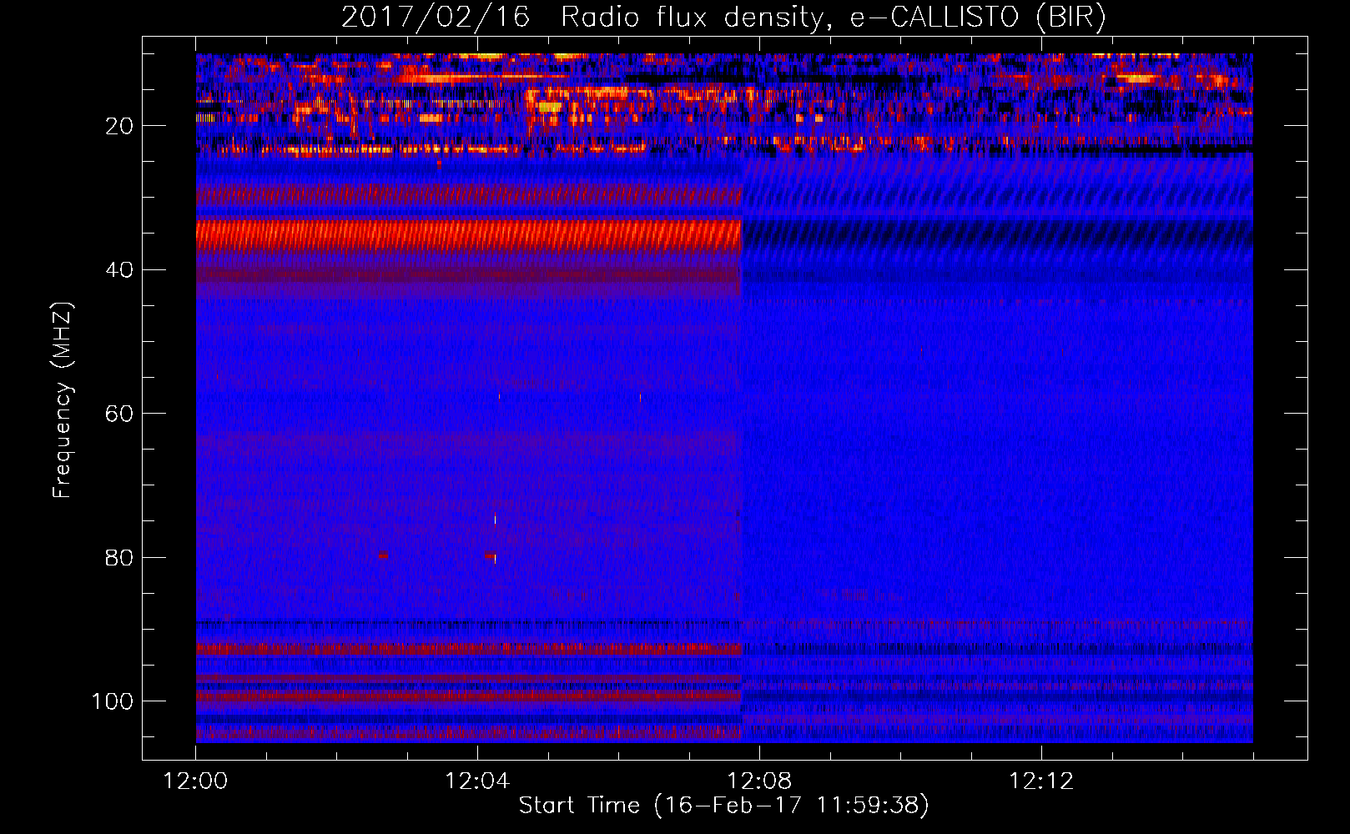
Task: Click the 12:00 time tick label
Action: pyautogui.click(x=196, y=781)
